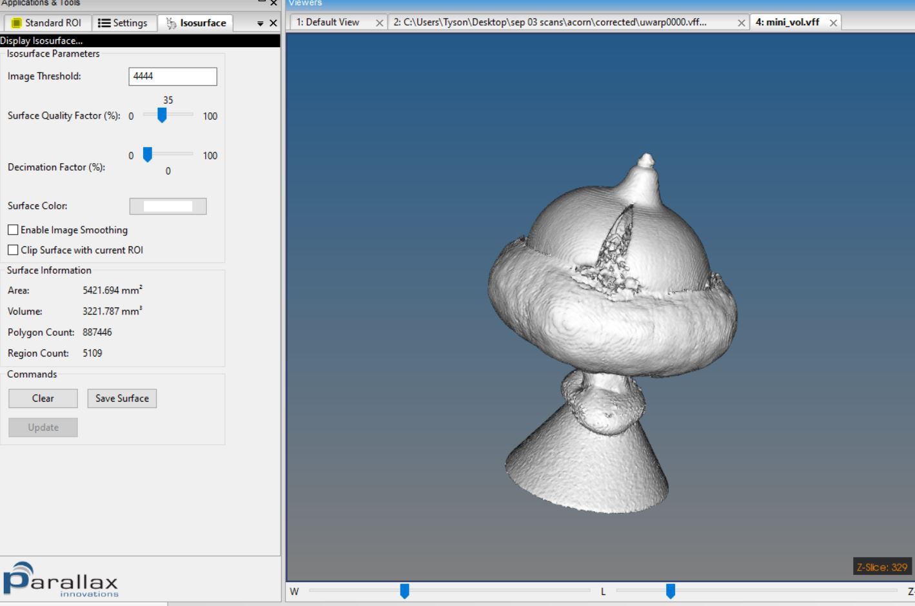Viewport: 915px width, 606px height.
Task: Click the Display Isosurface... header bar
Action: point(140,41)
